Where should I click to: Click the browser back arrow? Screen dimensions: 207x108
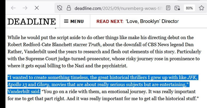click(x=14, y=8)
